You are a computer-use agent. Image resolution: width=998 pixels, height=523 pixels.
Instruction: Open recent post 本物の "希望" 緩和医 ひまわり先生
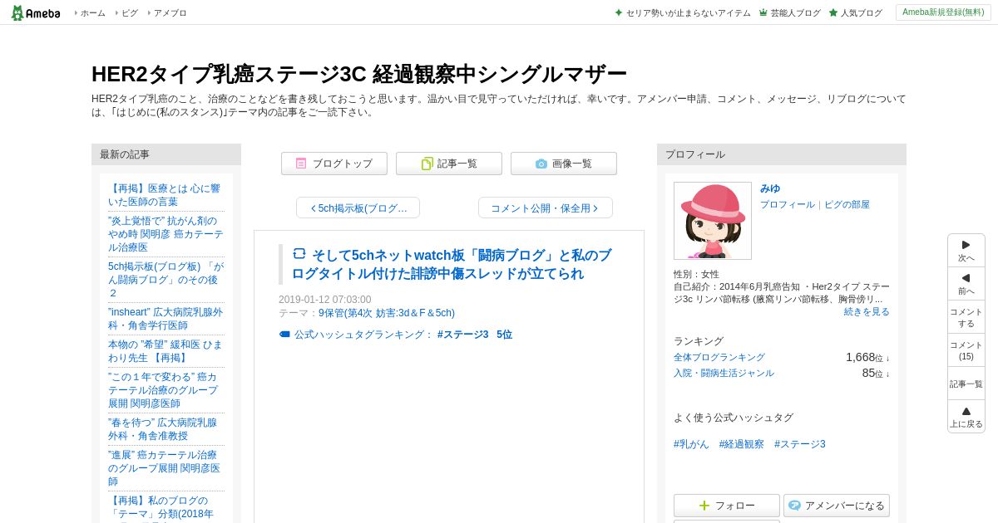coord(166,351)
